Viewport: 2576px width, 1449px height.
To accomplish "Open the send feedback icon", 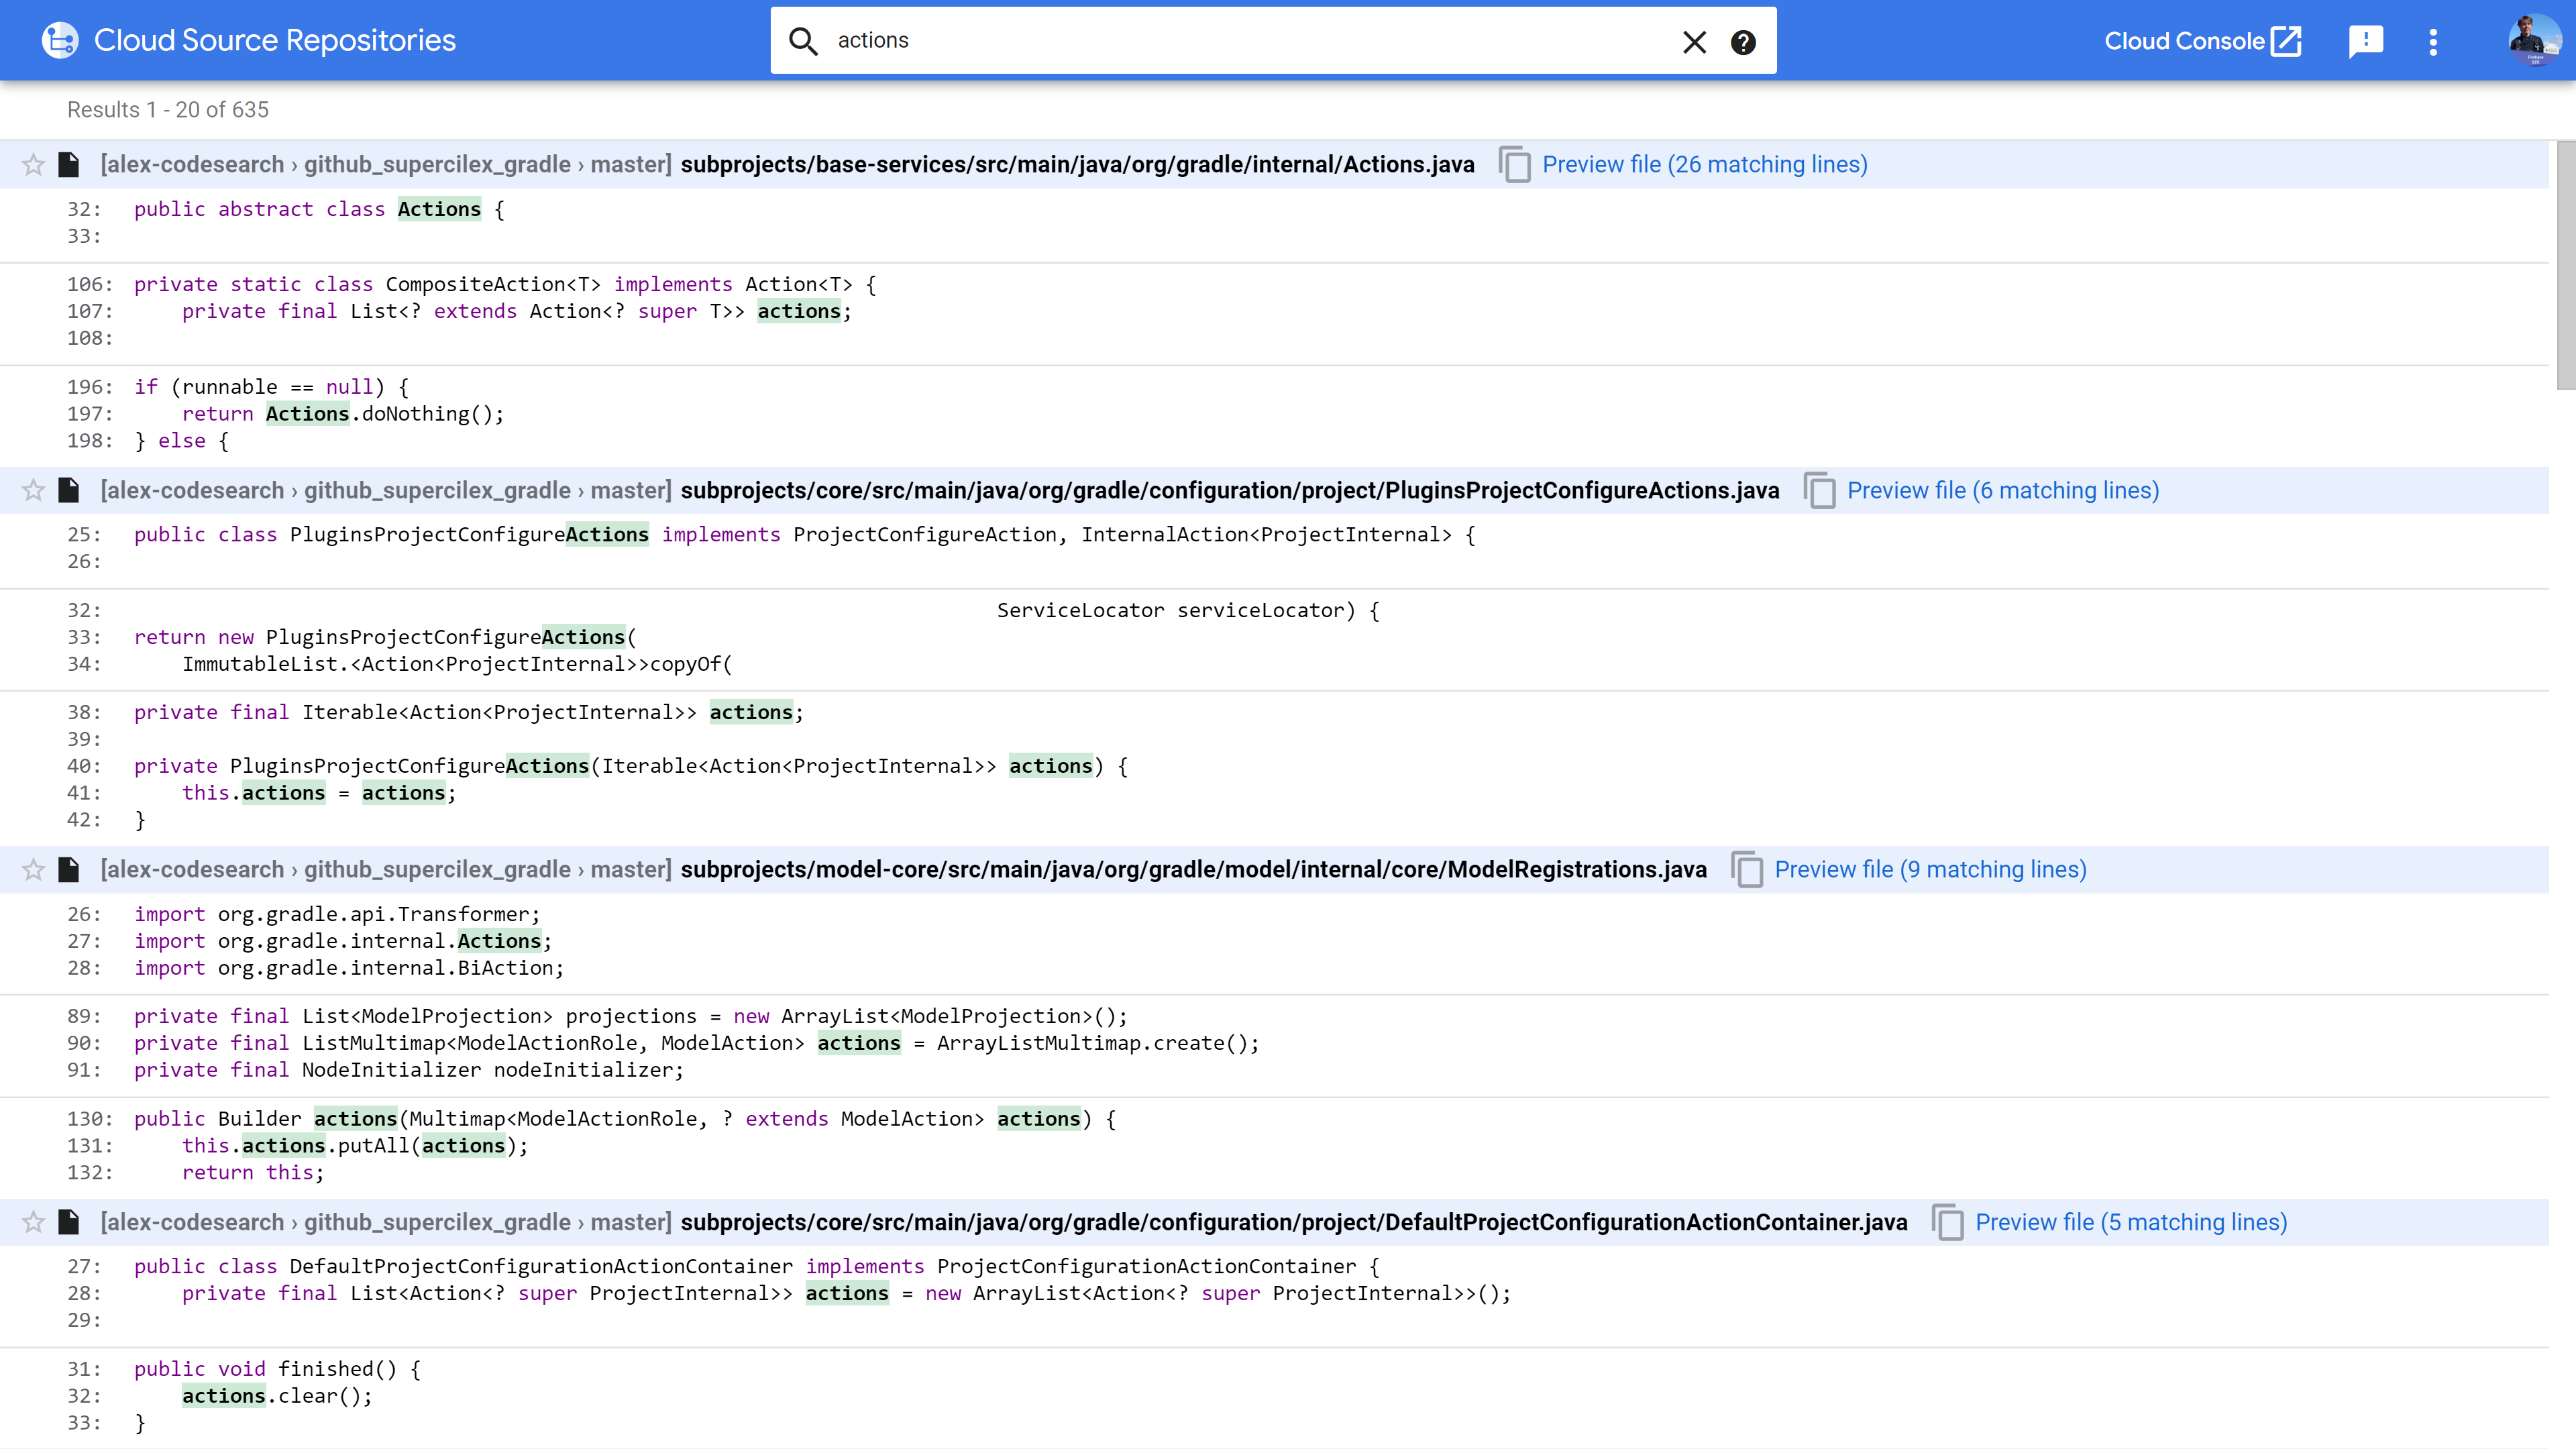I will coord(2365,41).
